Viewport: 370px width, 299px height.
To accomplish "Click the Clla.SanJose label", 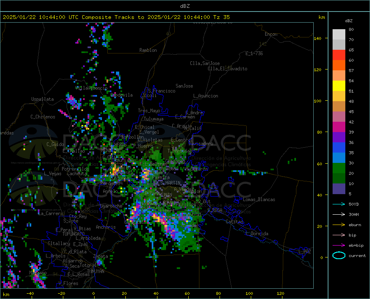I will coord(205,63).
